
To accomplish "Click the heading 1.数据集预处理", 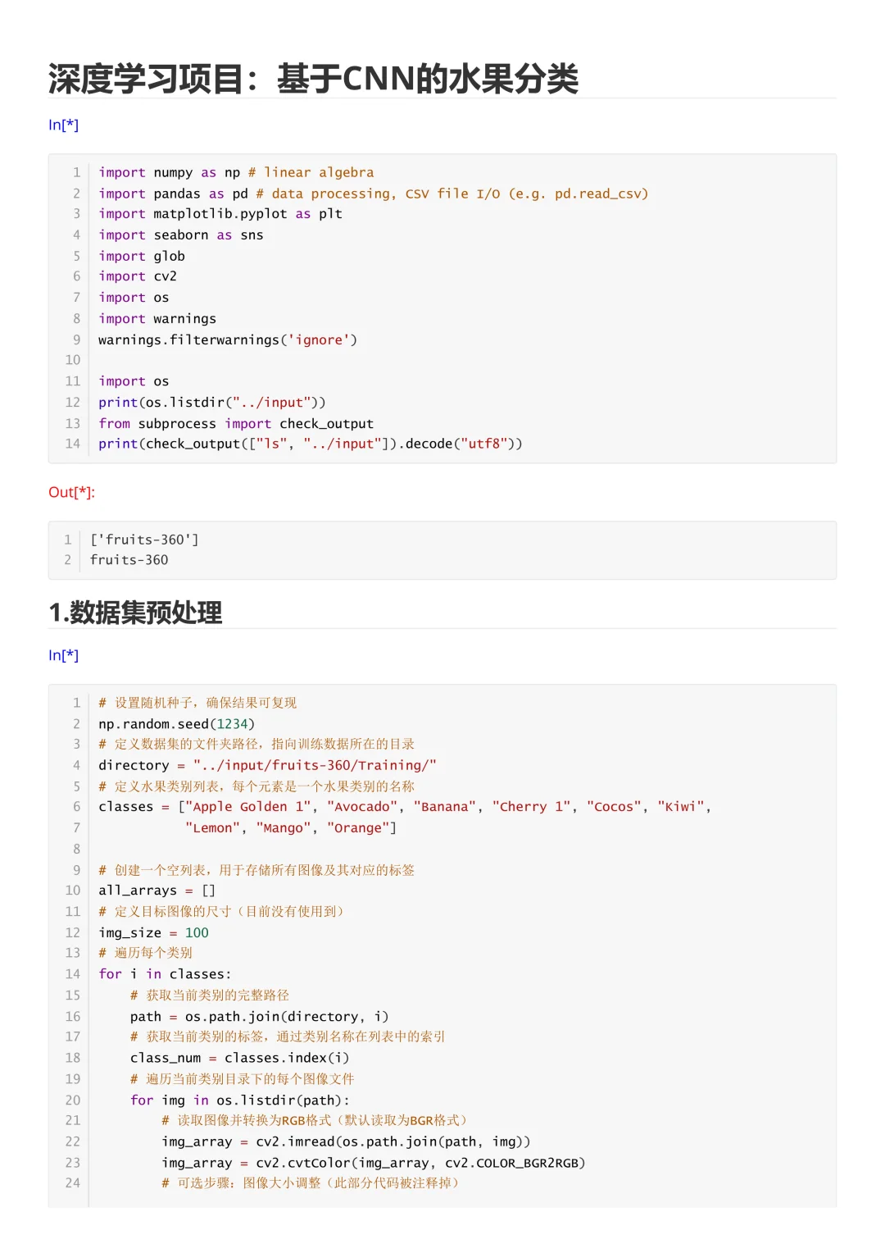I will point(135,613).
